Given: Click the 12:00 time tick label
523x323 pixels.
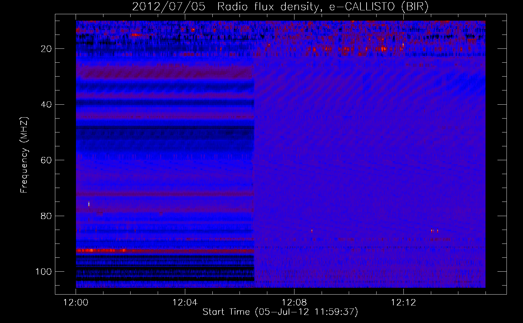Looking at the screenshot, I should [x=76, y=303].
